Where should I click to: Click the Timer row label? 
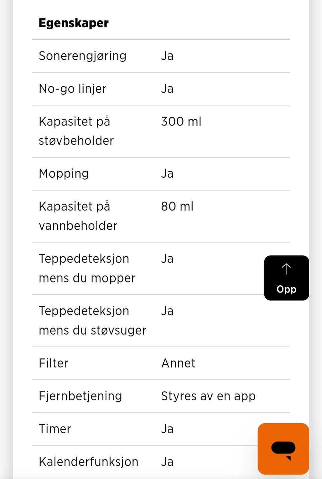coord(55,429)
